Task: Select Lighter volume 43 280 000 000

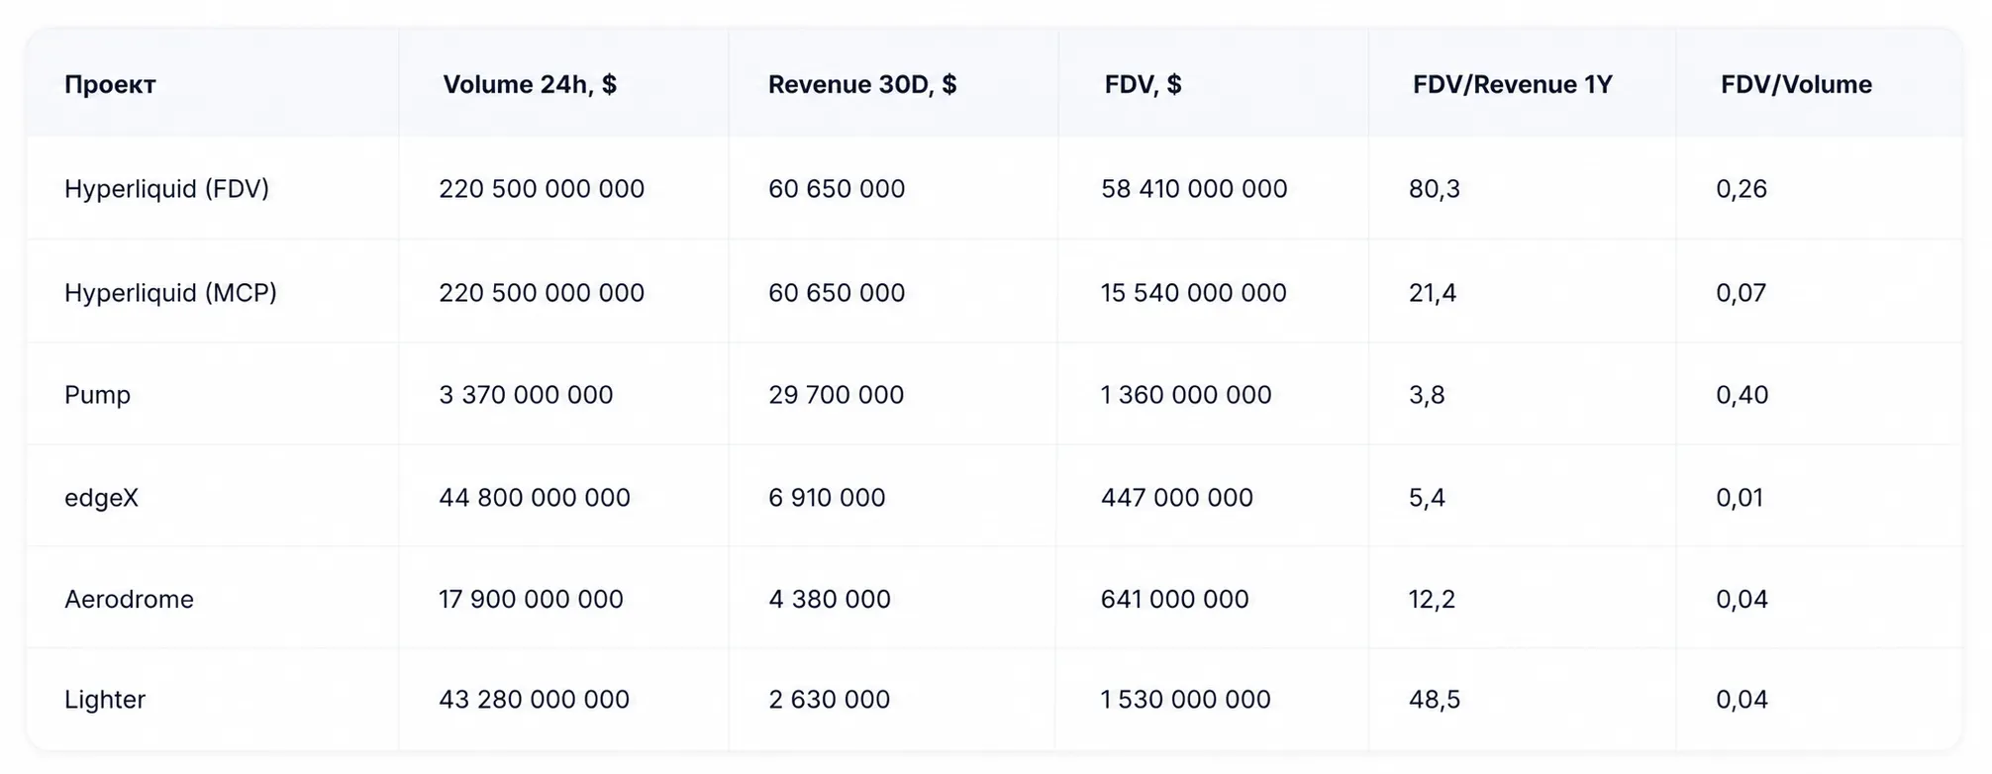Action: coord(534,700)
